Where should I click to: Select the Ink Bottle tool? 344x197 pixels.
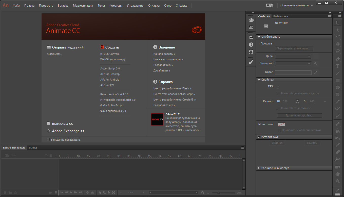pyautogui.click(x=338, y=138)
